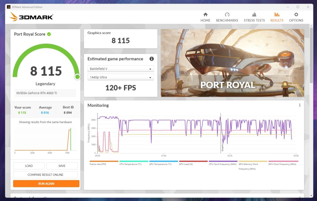Click the NVIDIA GeForce RTX 4060 Ti field
The image size is (317, 201).
point(45,93)
